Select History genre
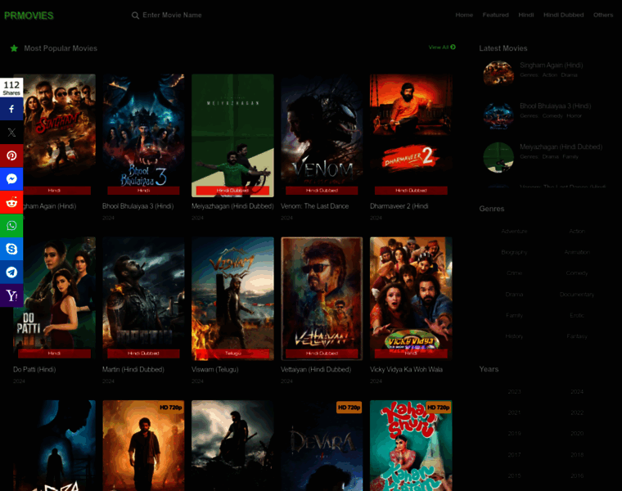 pyautogui.click(x=514, y=336)
